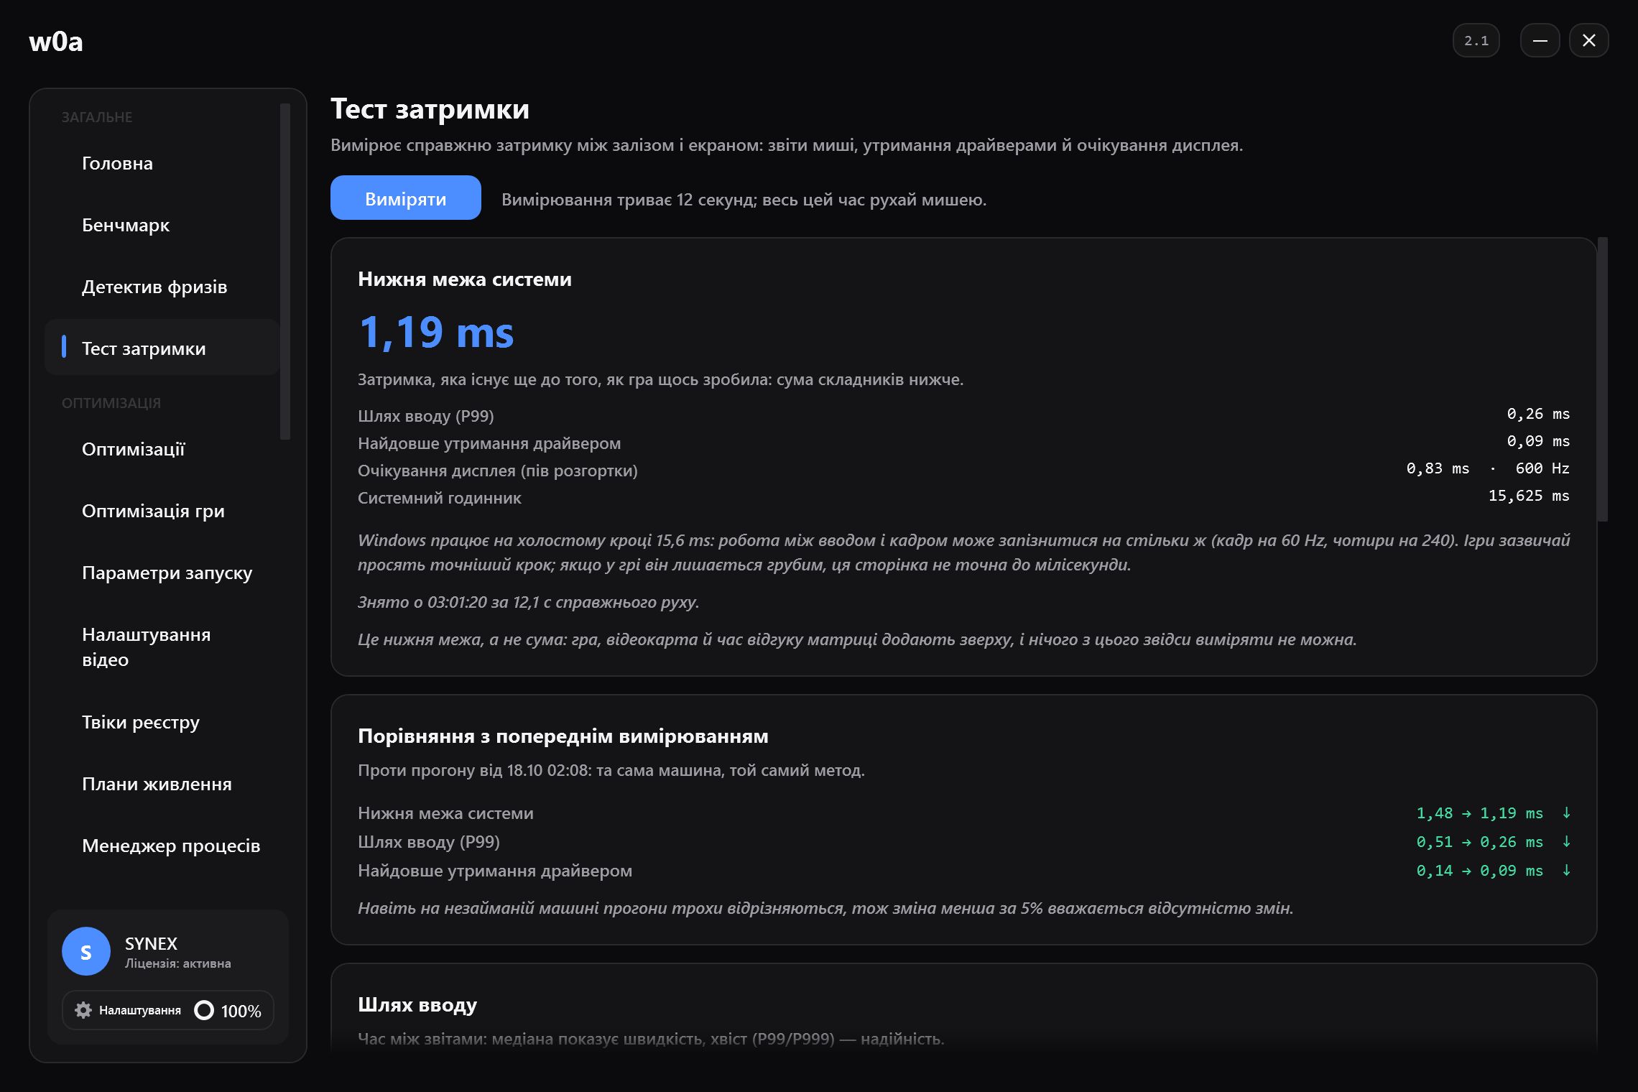Screen dimensions: 1638x1092
Task: Click the 1,48 → 1,19 ms comparison
Action: pyautogui.click(x=1479, y=813)
